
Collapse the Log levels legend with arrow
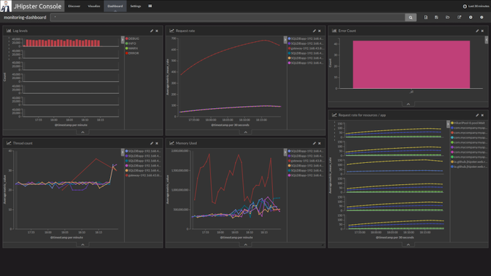(x=122, y=39)
